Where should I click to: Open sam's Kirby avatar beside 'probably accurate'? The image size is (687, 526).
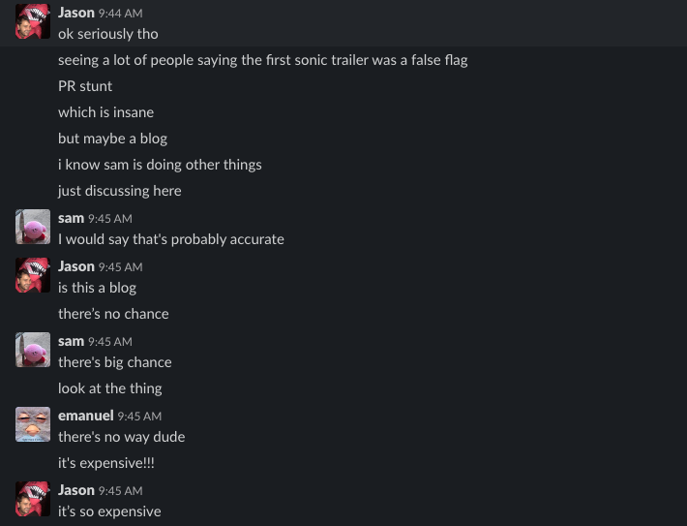point(33,227)
